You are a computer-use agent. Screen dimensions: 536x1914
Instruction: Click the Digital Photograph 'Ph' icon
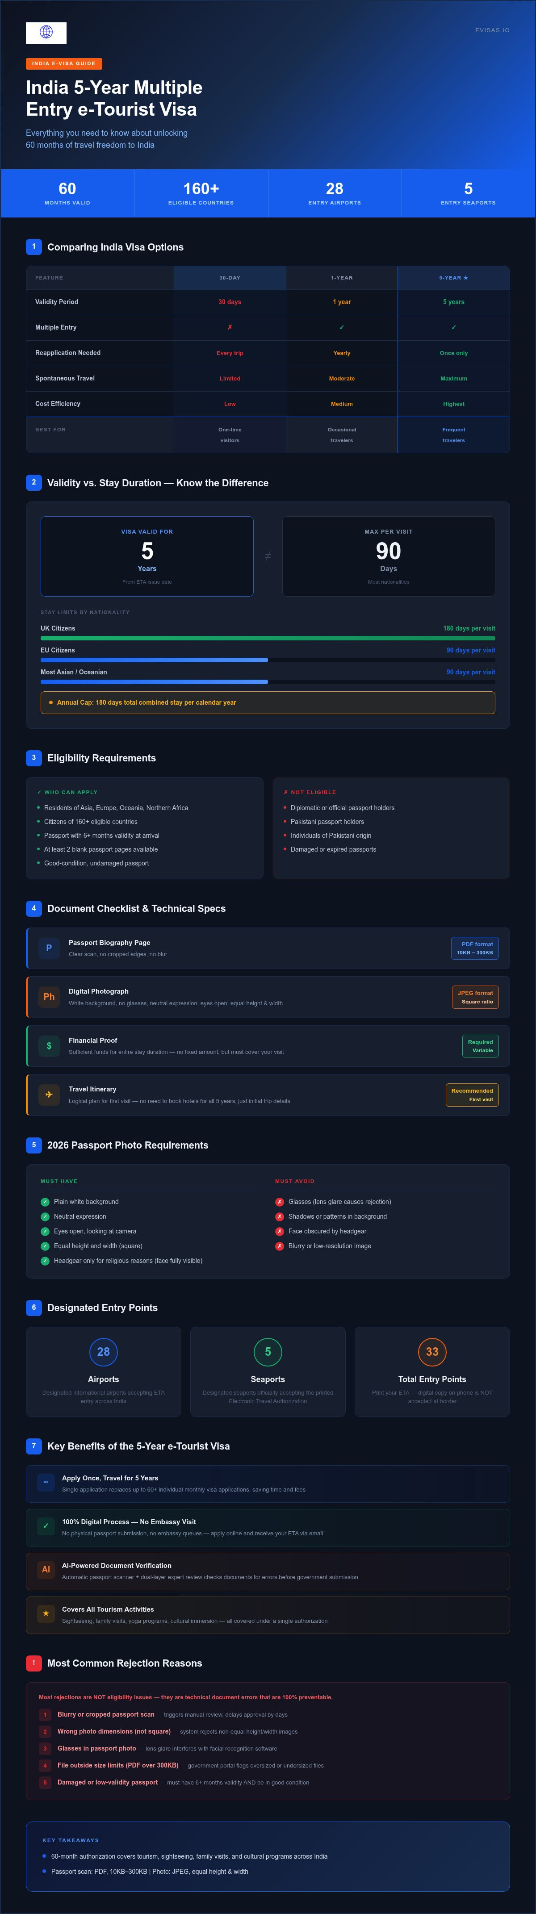(x=49, y=997)
